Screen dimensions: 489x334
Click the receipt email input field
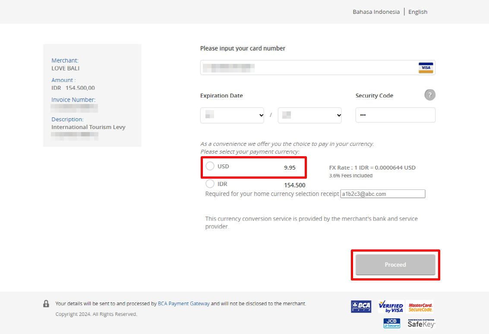point(383,194)
